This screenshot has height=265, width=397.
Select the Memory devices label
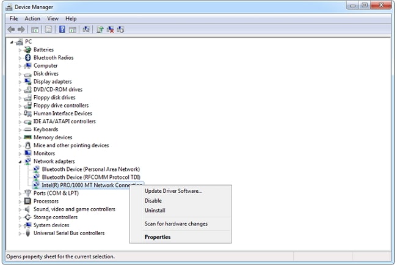coord(53,137)
